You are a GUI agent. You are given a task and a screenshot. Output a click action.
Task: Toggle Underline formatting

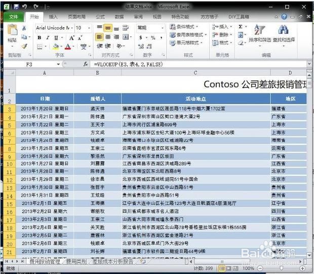pos(56,37)
